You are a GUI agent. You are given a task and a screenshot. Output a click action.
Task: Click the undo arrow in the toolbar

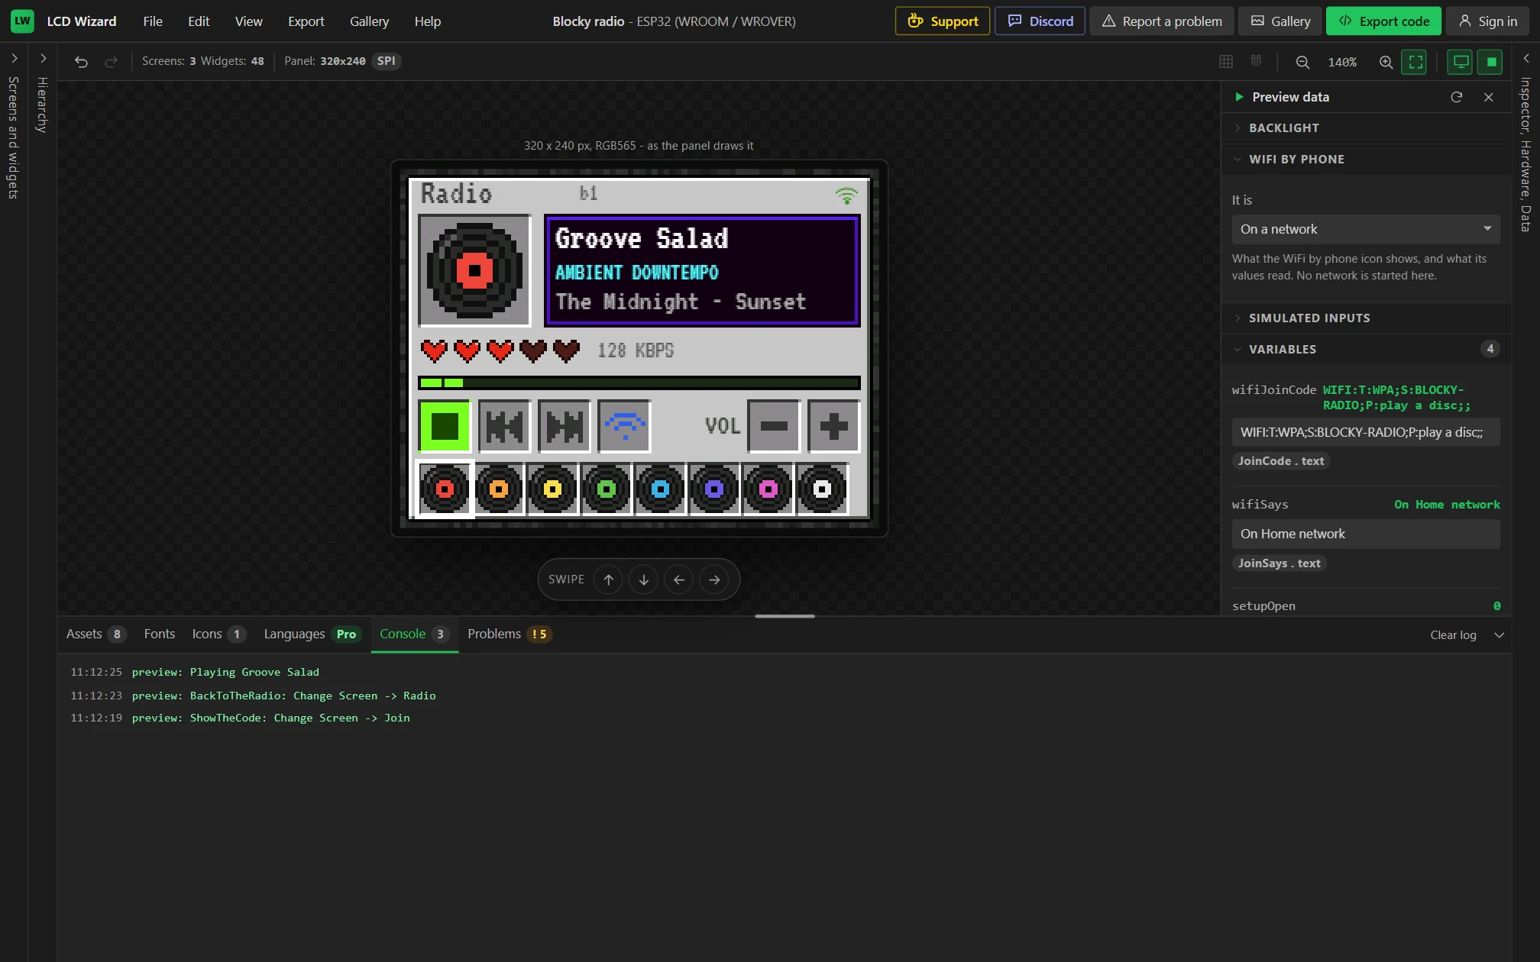pos(81,62)
